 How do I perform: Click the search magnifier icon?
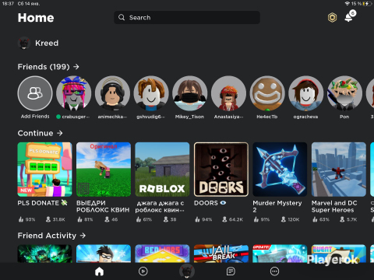122,17
